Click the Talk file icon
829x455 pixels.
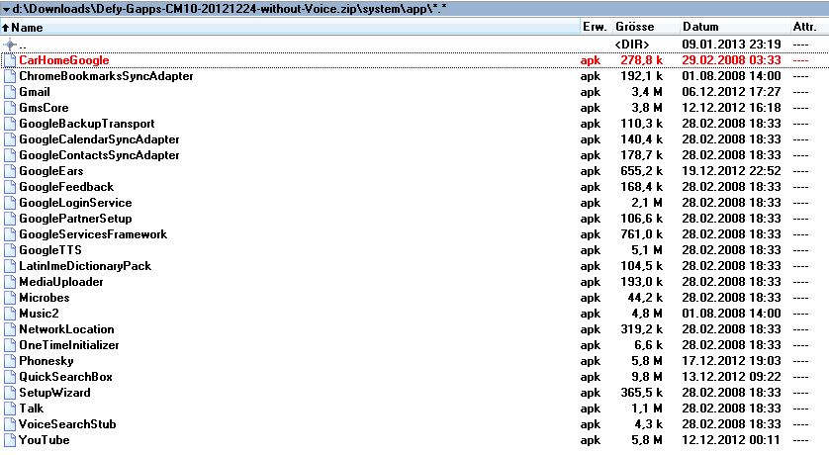click(x=10, y=409)
